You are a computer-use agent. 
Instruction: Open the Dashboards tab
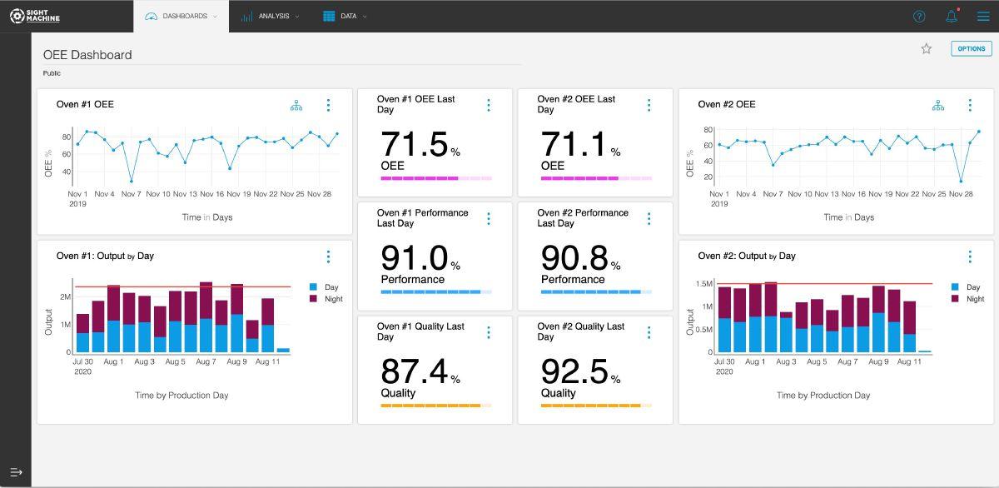[181, 16]
